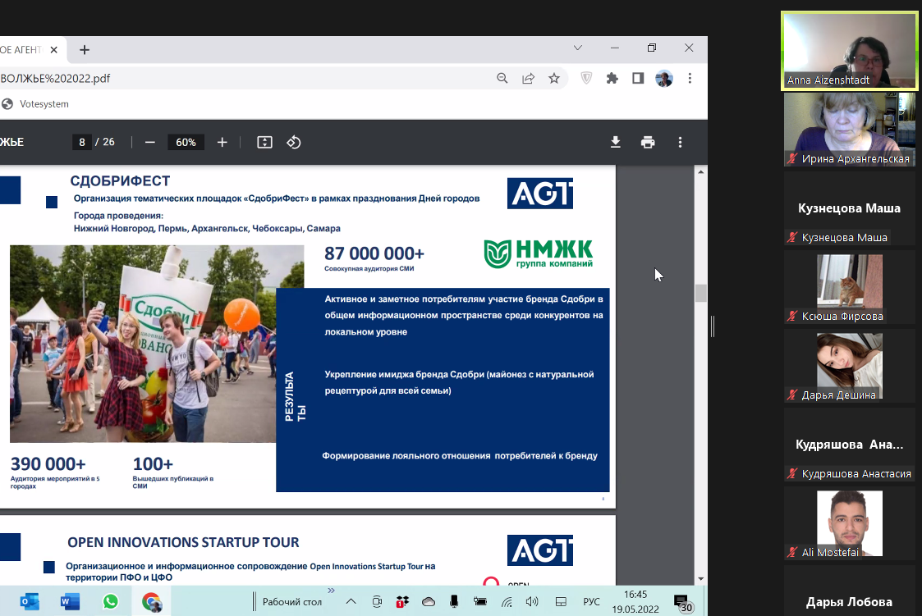Click the 390 000+ audience figure
The image size is (922, 616).
coord(48,464)
